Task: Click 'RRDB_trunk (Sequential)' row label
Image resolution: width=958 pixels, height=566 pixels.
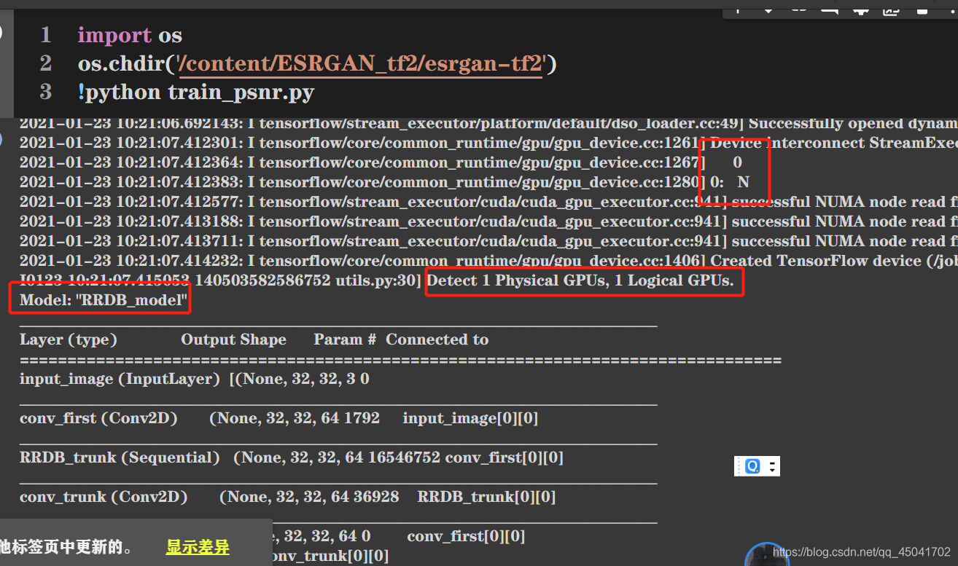Action: pyautogui.click(x=120, y=457)
